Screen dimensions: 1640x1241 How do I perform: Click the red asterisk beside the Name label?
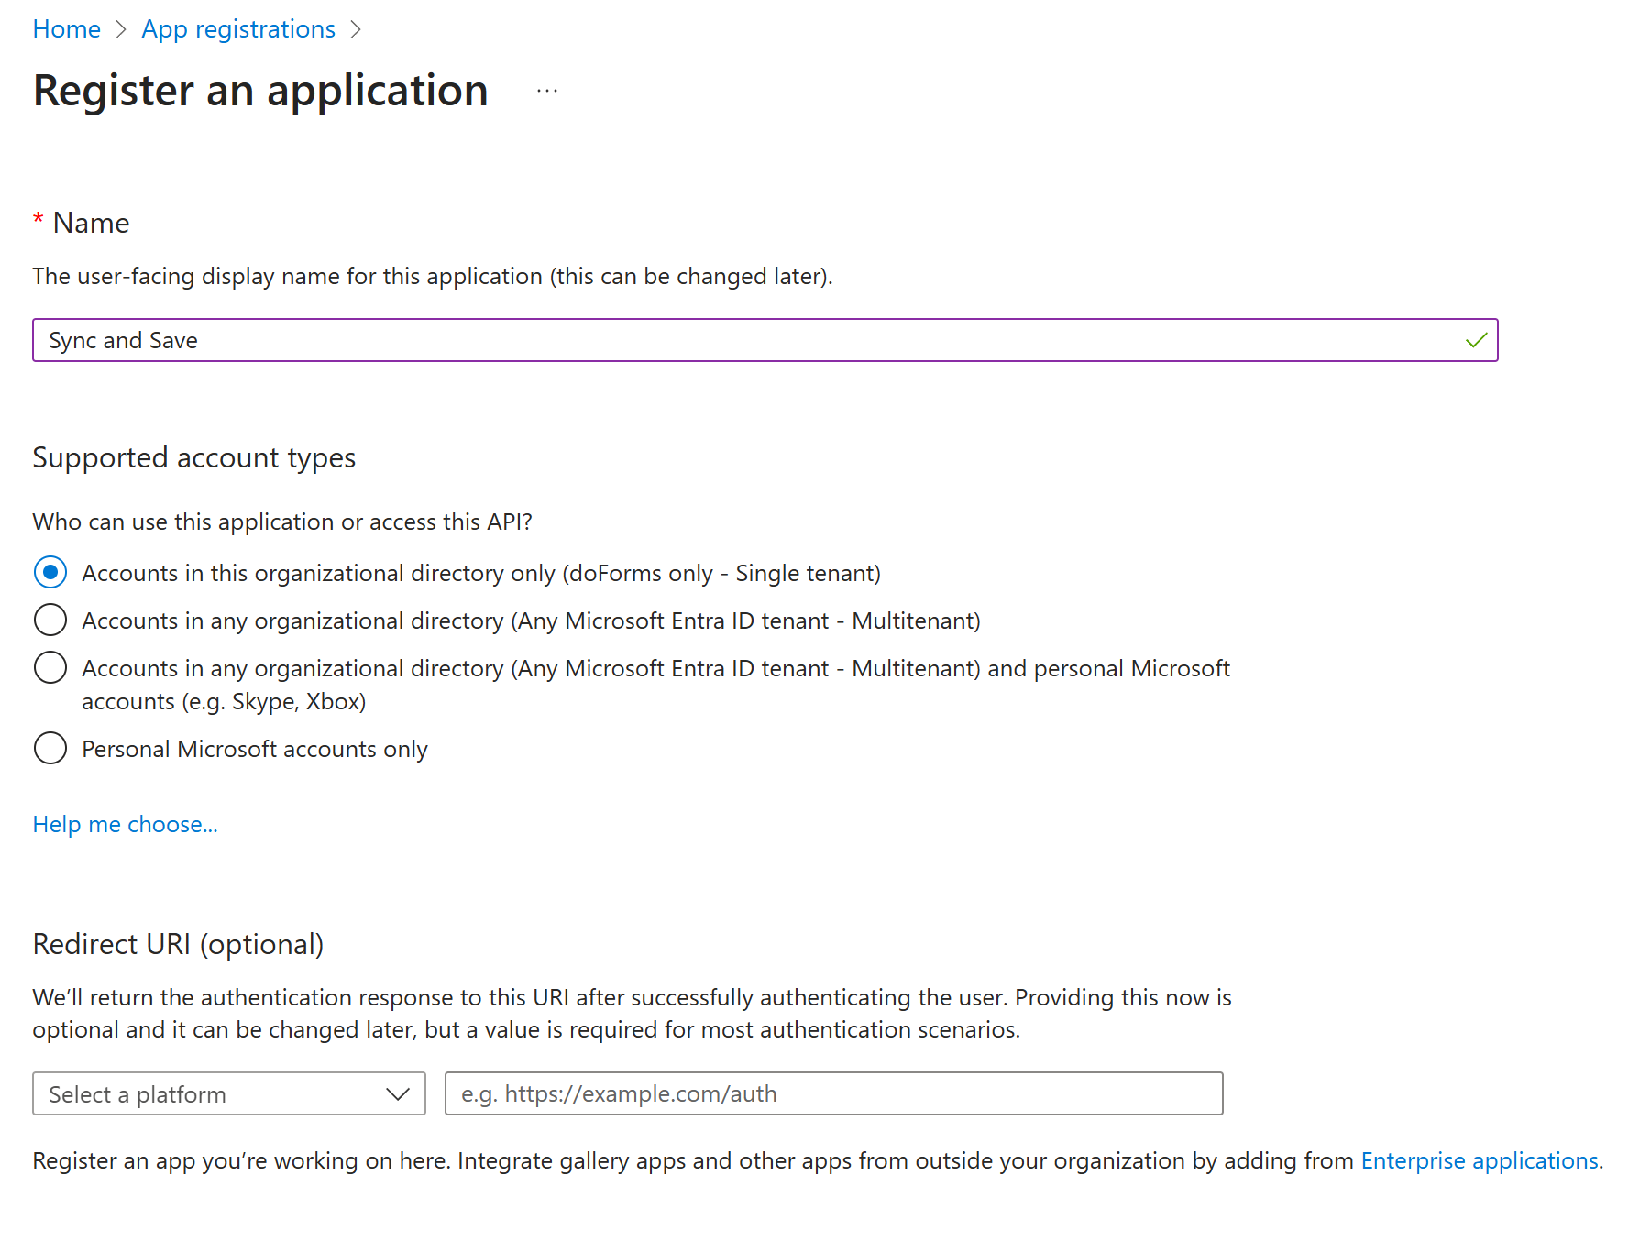pos(37,221)
